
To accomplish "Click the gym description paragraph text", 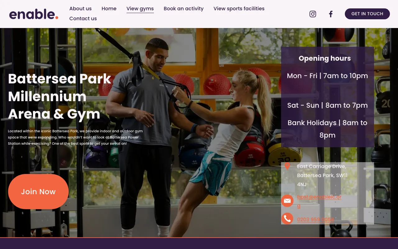I will click(x=75, y=137).
